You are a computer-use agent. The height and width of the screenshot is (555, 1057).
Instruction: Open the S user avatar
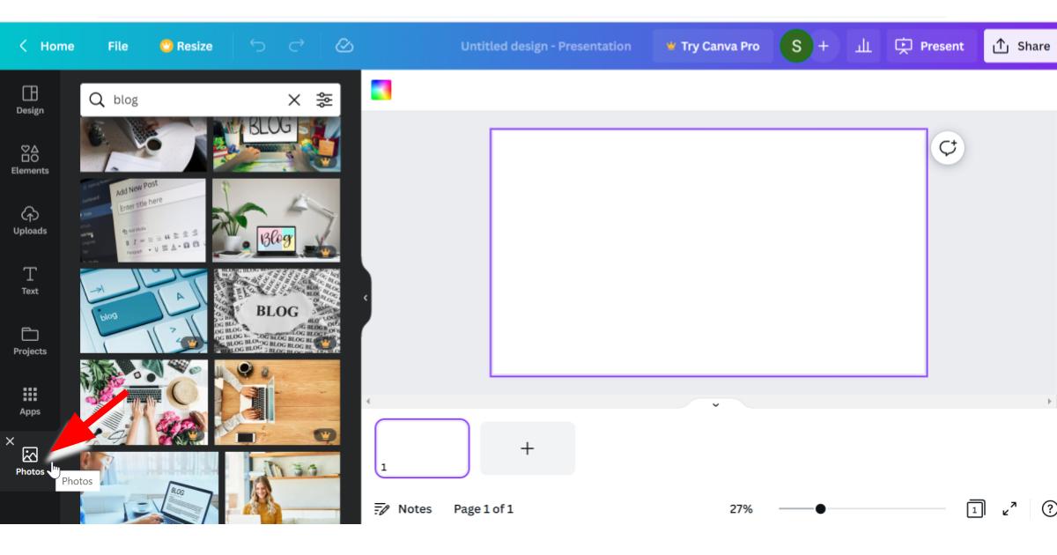[x=796, y=46]
